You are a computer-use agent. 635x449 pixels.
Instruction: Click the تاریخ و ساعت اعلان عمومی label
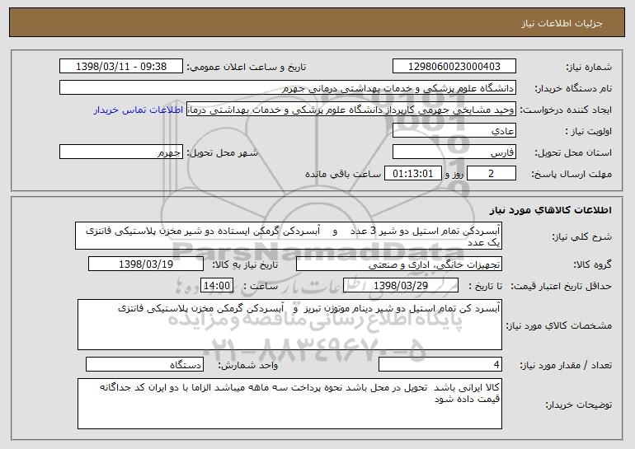coord(247,67)
